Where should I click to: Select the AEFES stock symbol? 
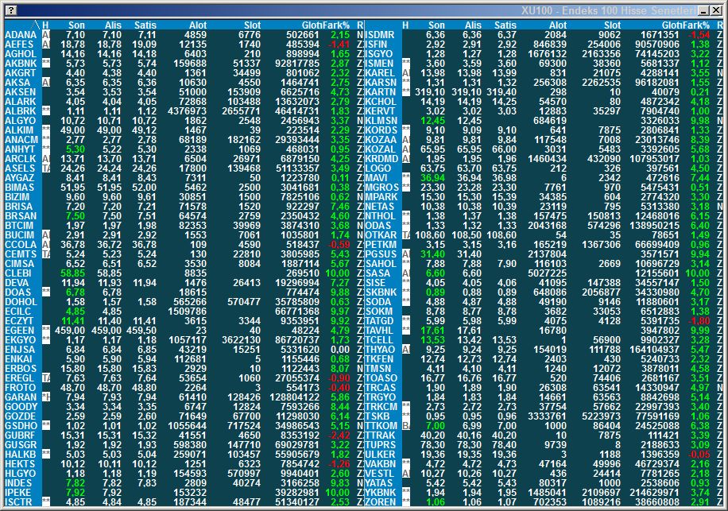19,45
